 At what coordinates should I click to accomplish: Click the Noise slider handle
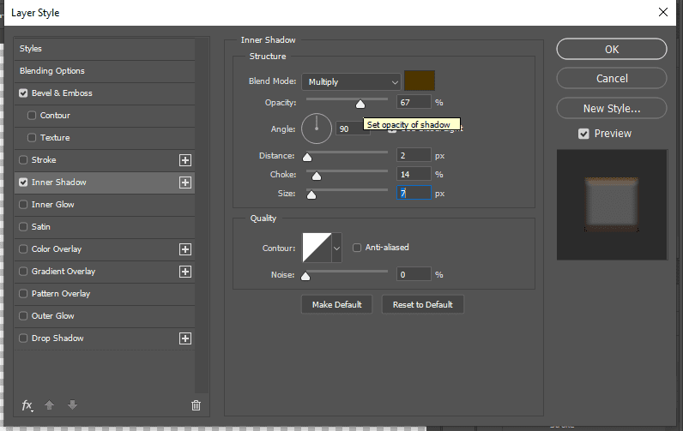(305, 276)
